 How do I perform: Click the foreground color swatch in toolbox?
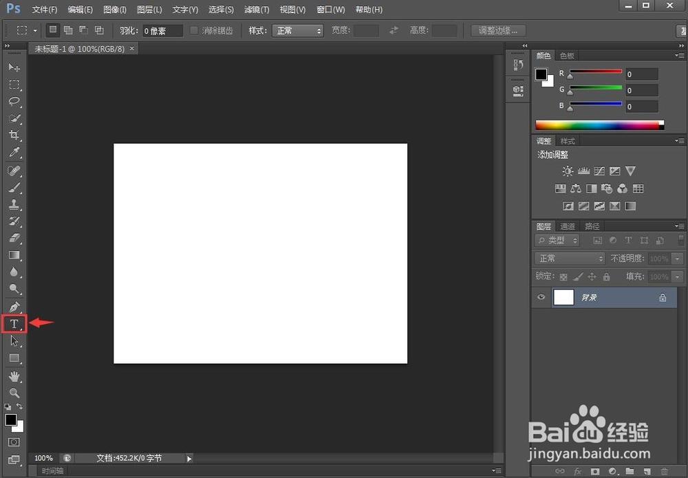point(11,420)
